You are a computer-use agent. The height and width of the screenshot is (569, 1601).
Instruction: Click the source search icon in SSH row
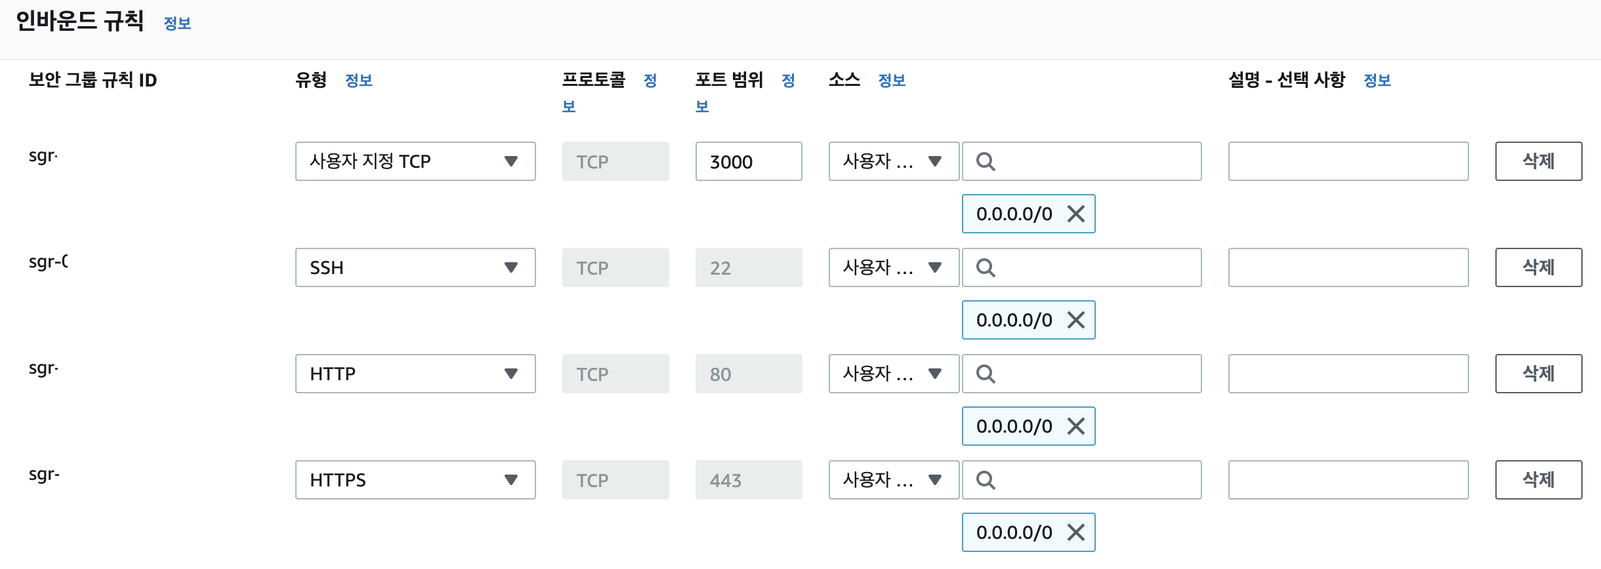pyautogui.click(x=986, y=267)
